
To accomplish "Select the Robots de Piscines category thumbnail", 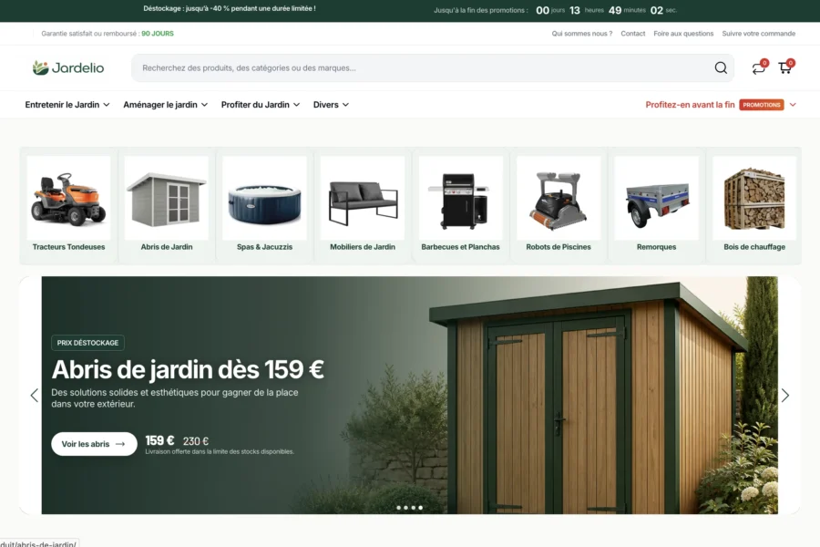I will point(559,198).
